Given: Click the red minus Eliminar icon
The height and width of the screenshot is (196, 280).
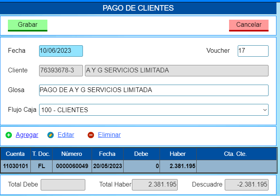Looking at the screenshot, I should click(91, 135).
